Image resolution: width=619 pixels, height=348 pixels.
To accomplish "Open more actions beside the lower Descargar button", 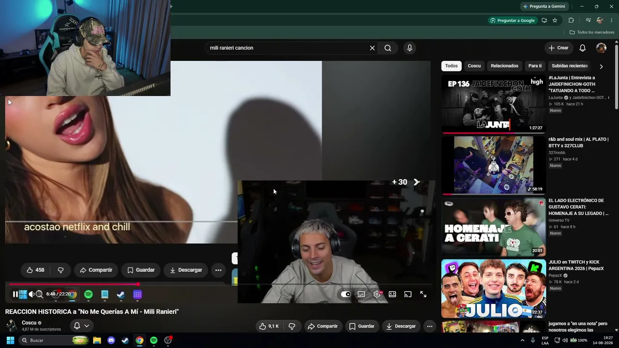I will [x=429, y=326].
